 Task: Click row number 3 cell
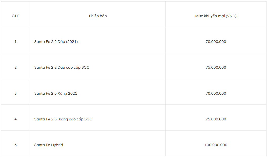click(15, 93)
